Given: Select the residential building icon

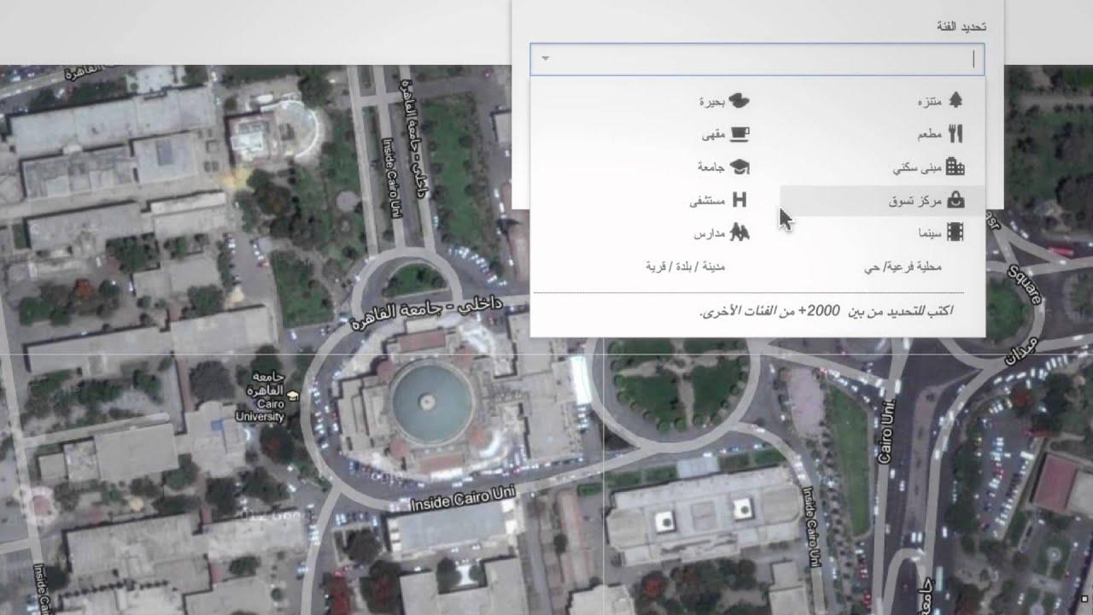Looking at the screenshot, I should point(956,167).
